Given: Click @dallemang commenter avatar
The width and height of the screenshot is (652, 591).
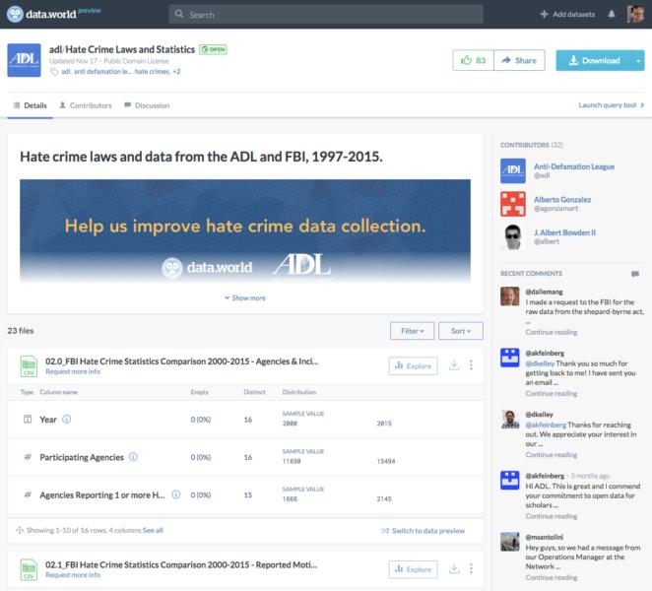Looking at the screenshot, I should (510, 296).
